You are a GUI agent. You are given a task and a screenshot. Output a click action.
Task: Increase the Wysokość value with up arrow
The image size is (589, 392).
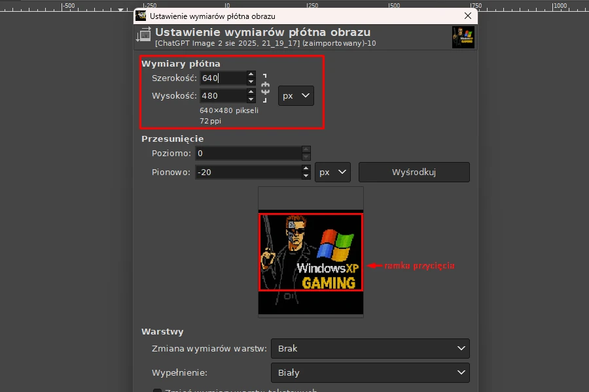[251, 92]
